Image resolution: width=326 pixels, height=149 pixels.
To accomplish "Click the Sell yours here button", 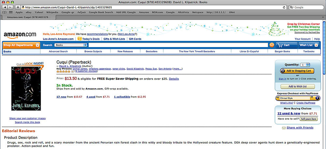I will pos(308,119).
